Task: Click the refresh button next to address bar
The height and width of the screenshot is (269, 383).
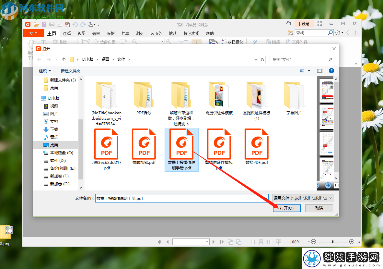Action: (262, 59)
